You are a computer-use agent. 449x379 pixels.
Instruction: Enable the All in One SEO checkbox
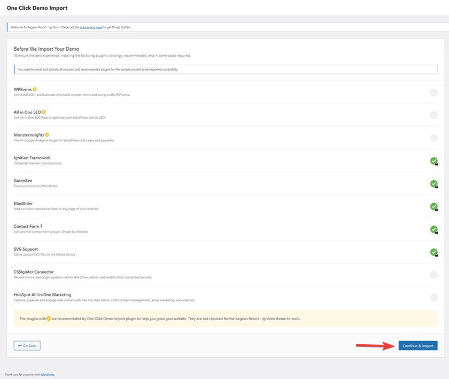[x=433, y=115]
